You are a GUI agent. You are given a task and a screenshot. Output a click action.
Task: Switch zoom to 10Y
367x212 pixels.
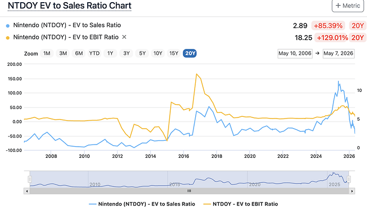[158, 53]
